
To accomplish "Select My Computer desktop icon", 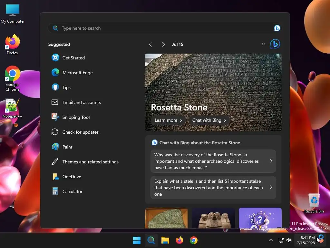I will [x=13, y=14].
